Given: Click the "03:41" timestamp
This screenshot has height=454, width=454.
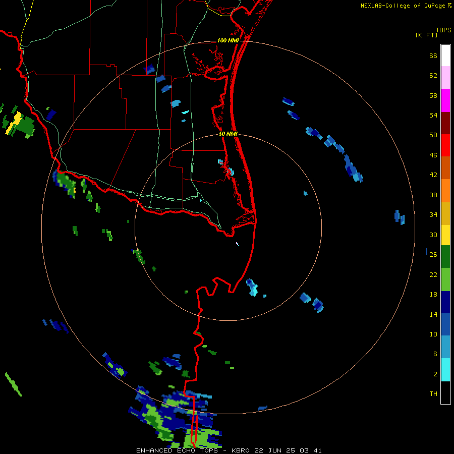Looking at the screenshot, I should click(311, 450).
